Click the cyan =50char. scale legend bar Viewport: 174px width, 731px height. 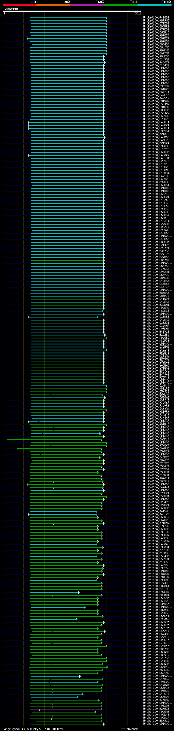123,729
